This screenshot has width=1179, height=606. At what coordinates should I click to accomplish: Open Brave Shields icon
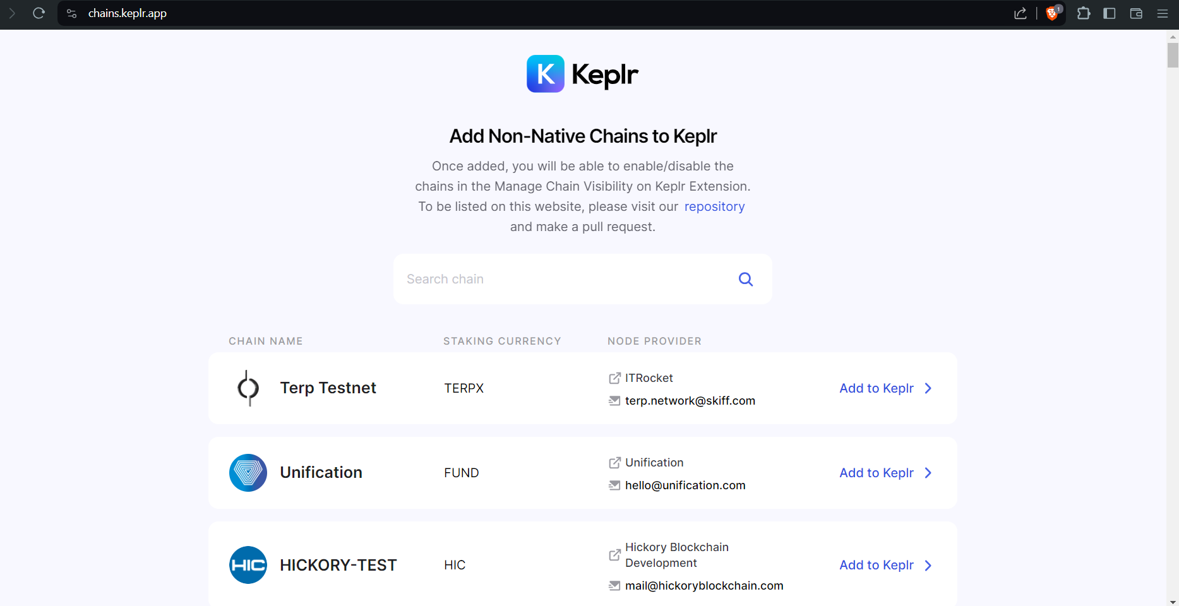coord(1052,13)
